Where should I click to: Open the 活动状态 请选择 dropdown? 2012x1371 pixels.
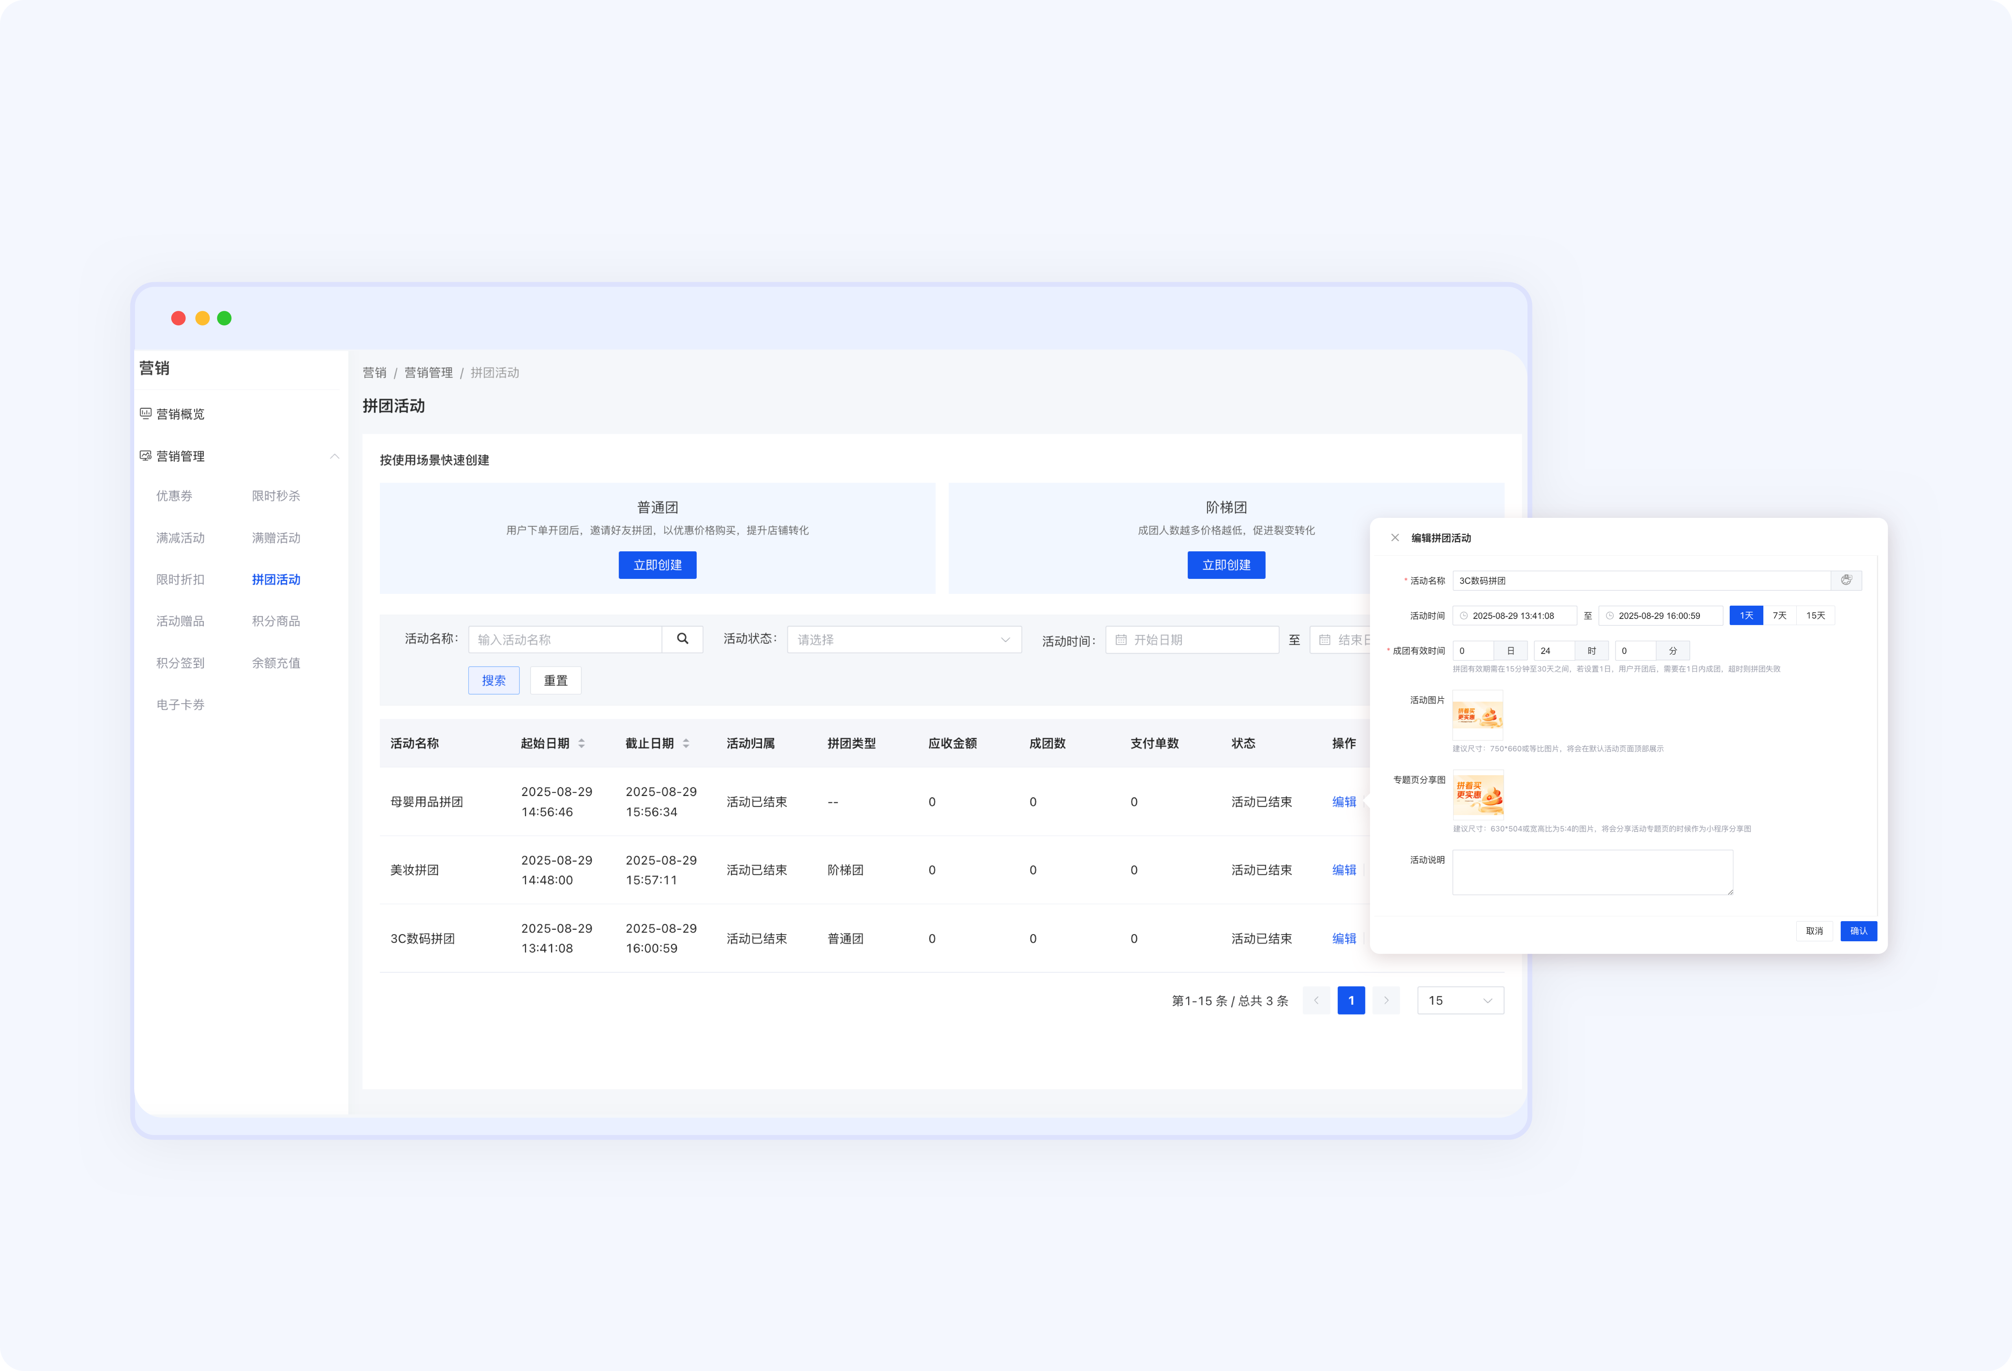click(x=903, y=639)
